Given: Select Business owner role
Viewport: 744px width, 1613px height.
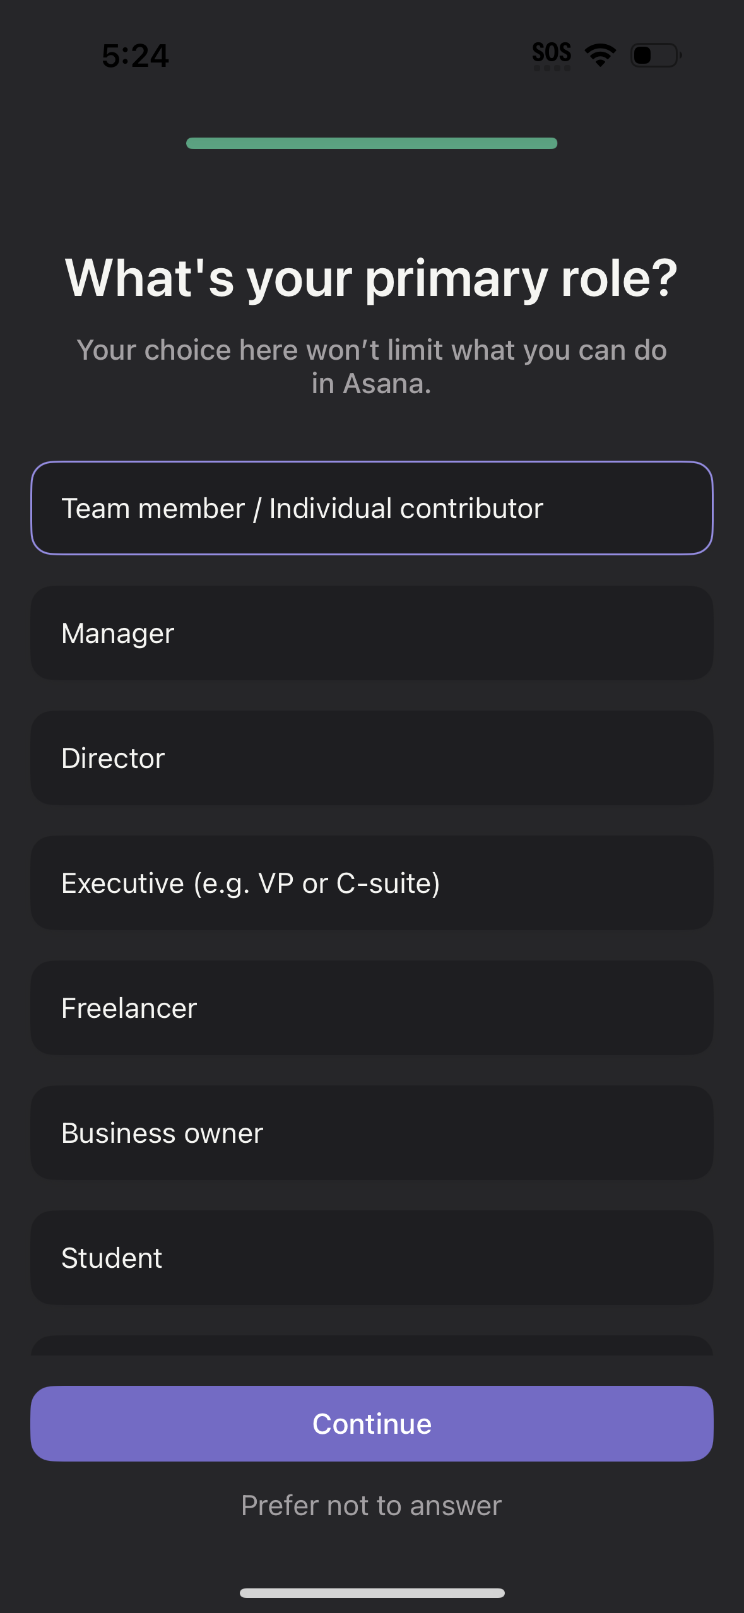Looking at the screenshot, I should tap(372, 1133).
